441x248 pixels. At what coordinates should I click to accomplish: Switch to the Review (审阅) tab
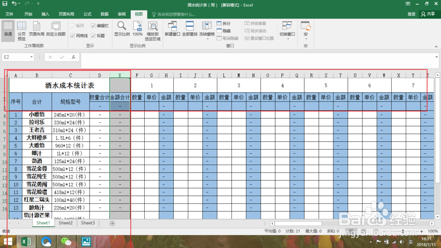click(122, 14)
